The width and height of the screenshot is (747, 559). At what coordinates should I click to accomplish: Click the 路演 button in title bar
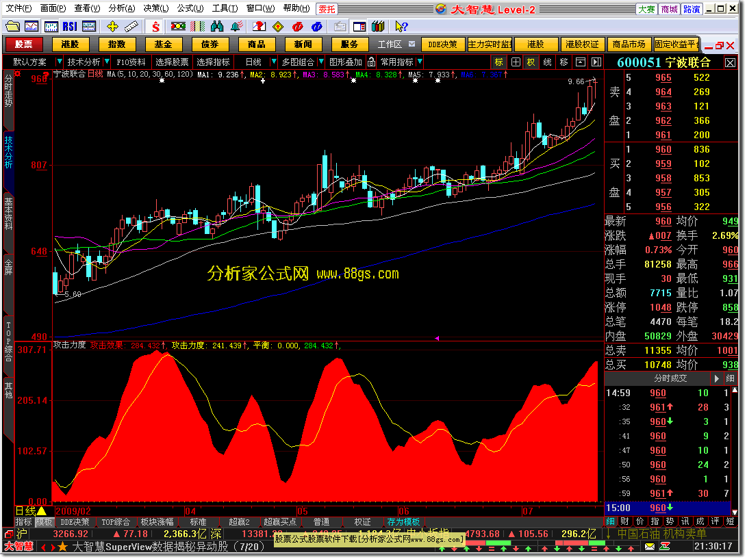click(x=692, y=9)
